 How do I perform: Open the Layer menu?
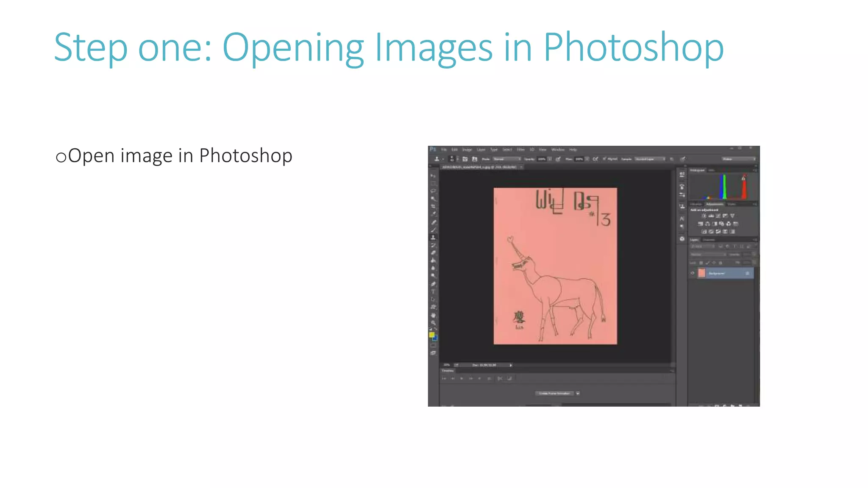point(481,150)
